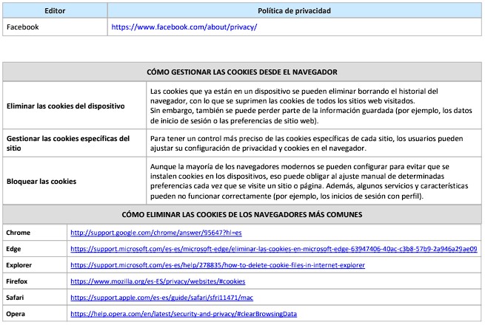The width and height of the screenshot is (485, 325).
Task: Select the "Política de privacidad" column header
Action: pyautogui.click(x=293, y=11)
